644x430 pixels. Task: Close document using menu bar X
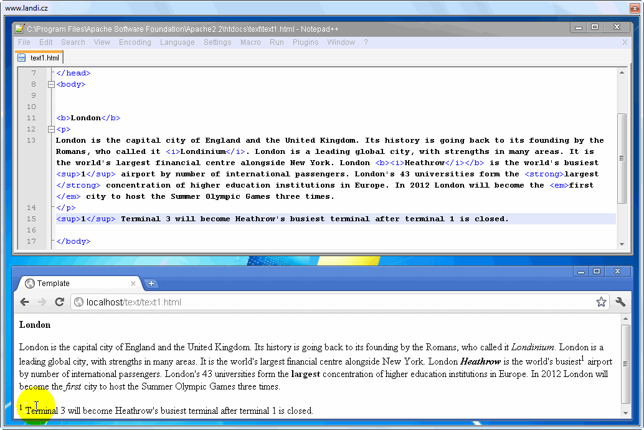(x=625, y=42)
